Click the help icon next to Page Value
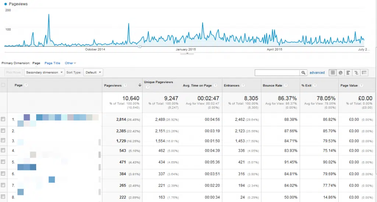 pyautogui.click(x=362, y=86)
